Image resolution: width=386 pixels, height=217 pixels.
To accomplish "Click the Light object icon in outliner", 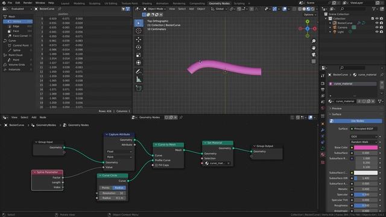I will (335, 32).
